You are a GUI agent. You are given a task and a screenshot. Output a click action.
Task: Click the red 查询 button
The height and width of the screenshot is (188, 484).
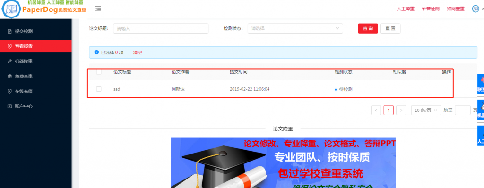pyautogui.click(x=368, y=28)
